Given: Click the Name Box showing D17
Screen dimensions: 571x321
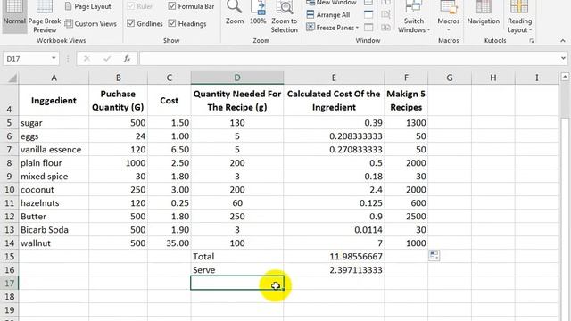Looking at the screenshot, I should (x=26, y=58).
